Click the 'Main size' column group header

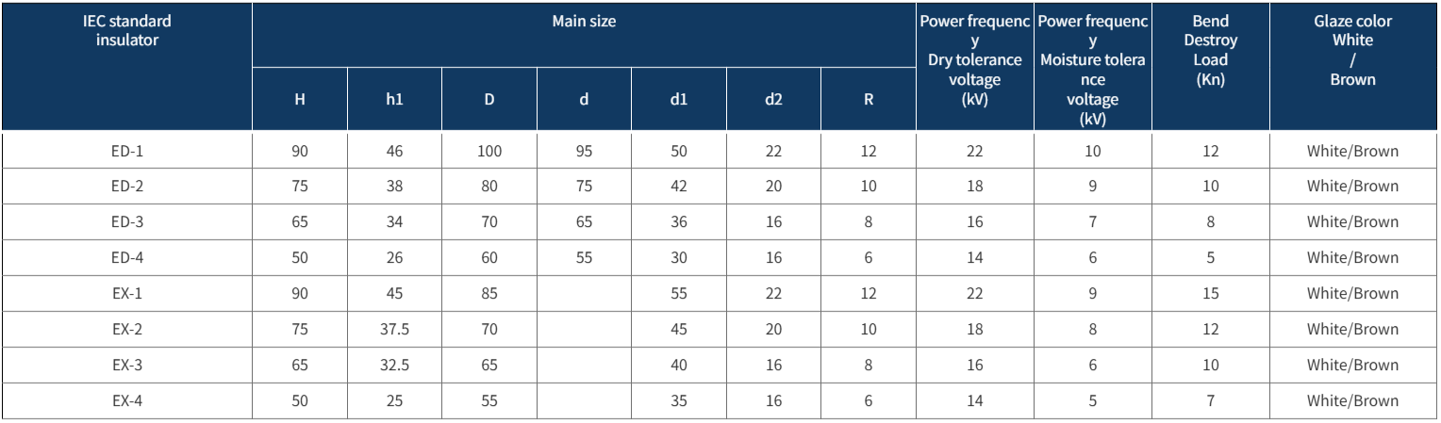(x=584, y=21)
